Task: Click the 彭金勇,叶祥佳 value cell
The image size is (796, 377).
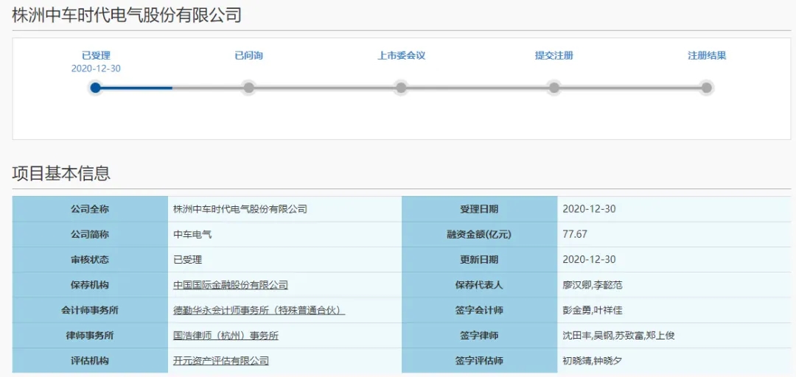Action: pyautogui.click(x=674, y=310)
